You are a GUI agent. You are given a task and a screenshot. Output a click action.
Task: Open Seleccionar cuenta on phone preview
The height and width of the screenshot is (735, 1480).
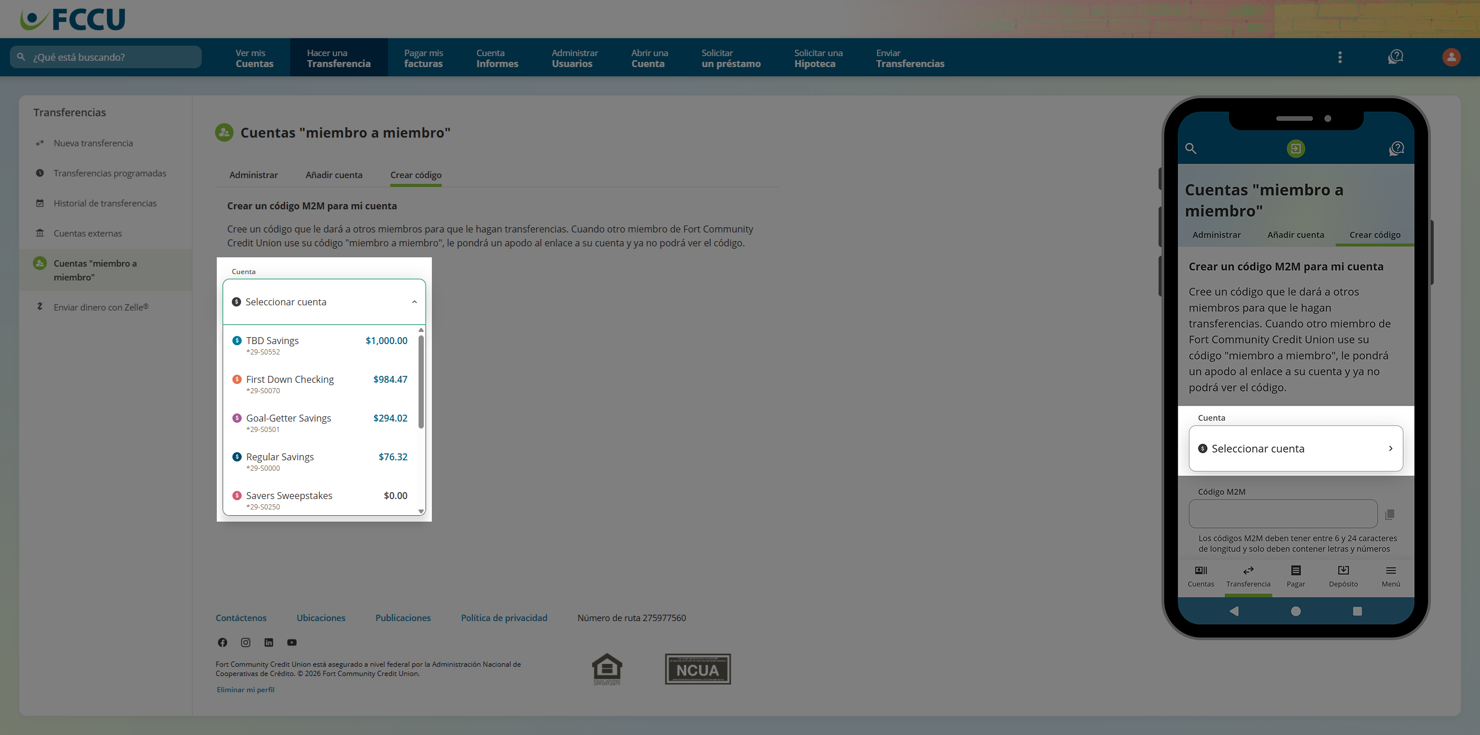click(1296, 448)
